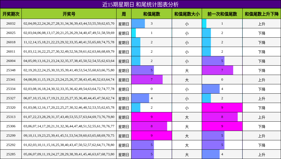Screen dimensions: 281x159
Task: Click issue number 26025
Action: coord(11,33)
